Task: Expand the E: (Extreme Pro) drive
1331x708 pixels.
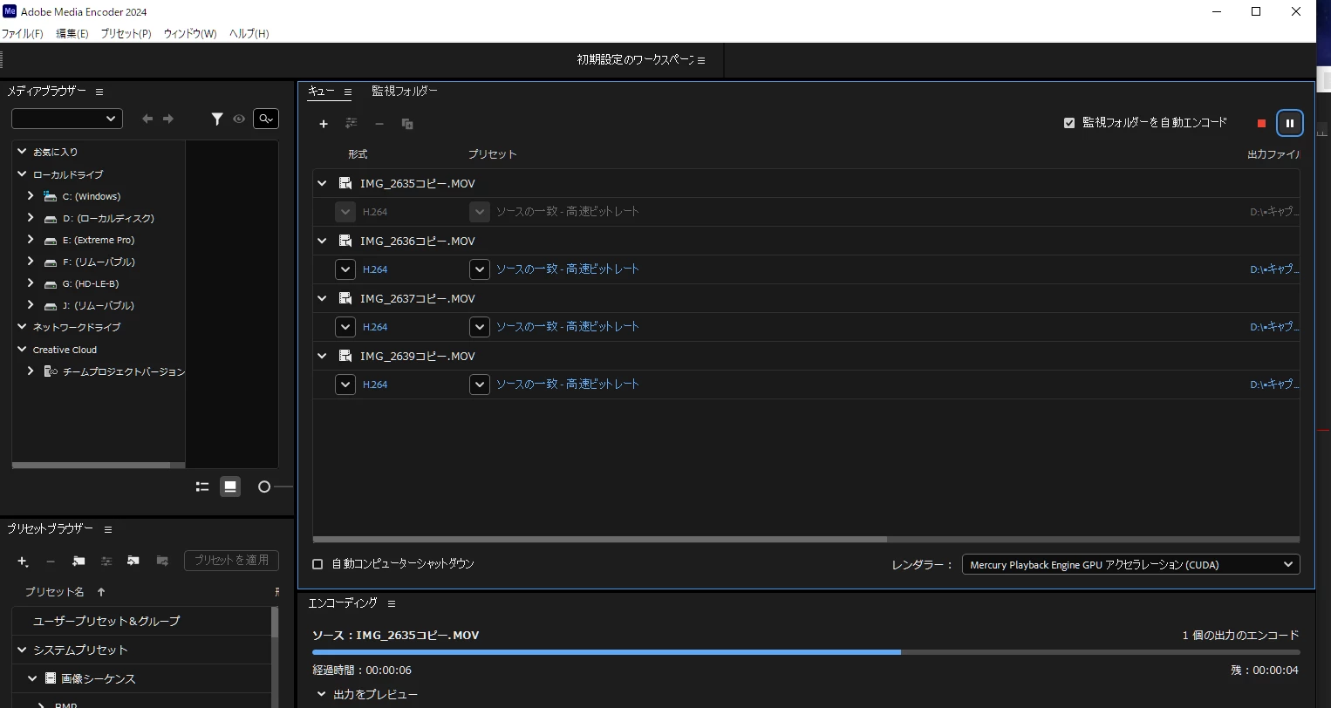Action: coord(31,240)
